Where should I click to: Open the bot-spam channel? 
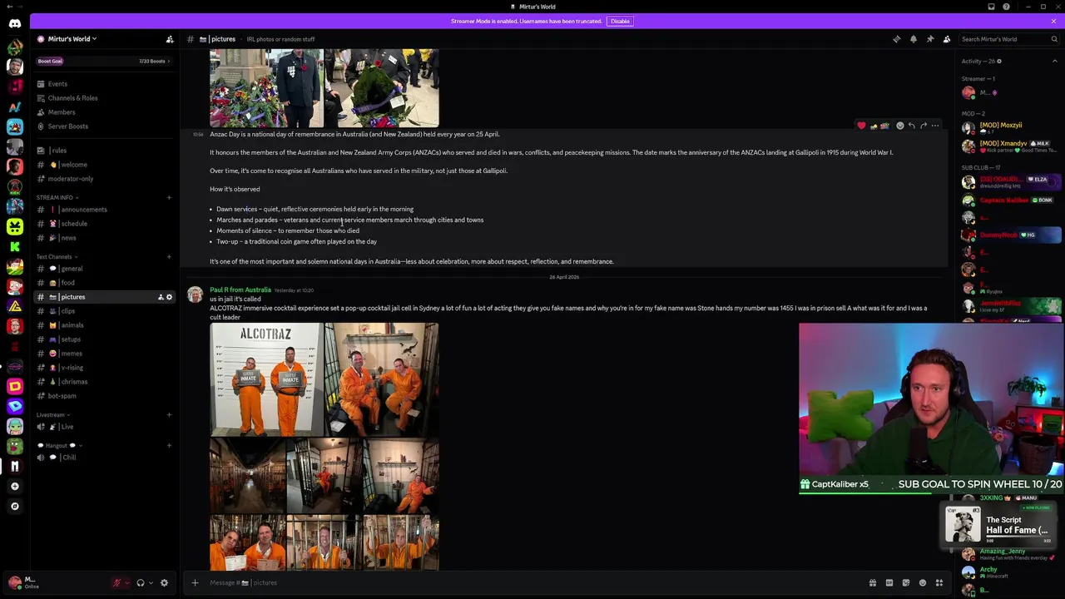(104, 396)
